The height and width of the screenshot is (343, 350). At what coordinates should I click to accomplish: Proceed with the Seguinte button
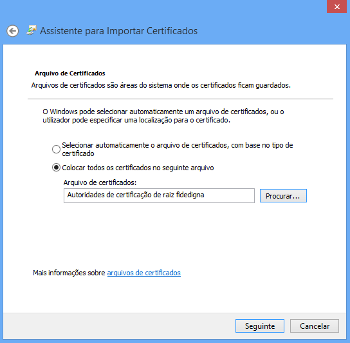259,326
